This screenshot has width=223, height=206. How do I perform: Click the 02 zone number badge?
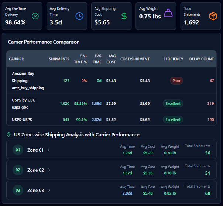pos(18,170)
